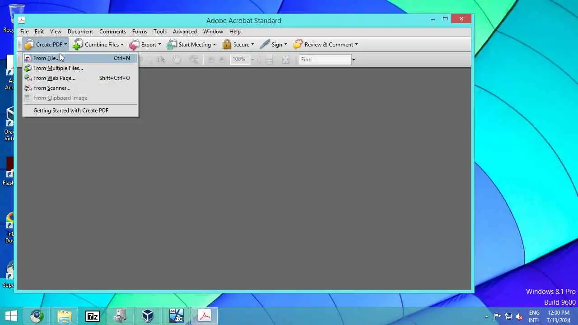This screenshot has height=325, width=578.
Task: Expand the Export dropdown arrow
Action: [159, 45]
